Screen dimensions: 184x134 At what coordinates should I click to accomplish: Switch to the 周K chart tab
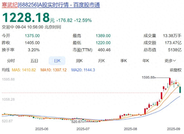point(79,61)
